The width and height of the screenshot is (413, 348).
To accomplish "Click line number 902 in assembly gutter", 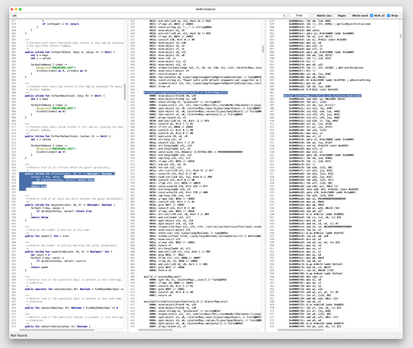I will (272, 96).
